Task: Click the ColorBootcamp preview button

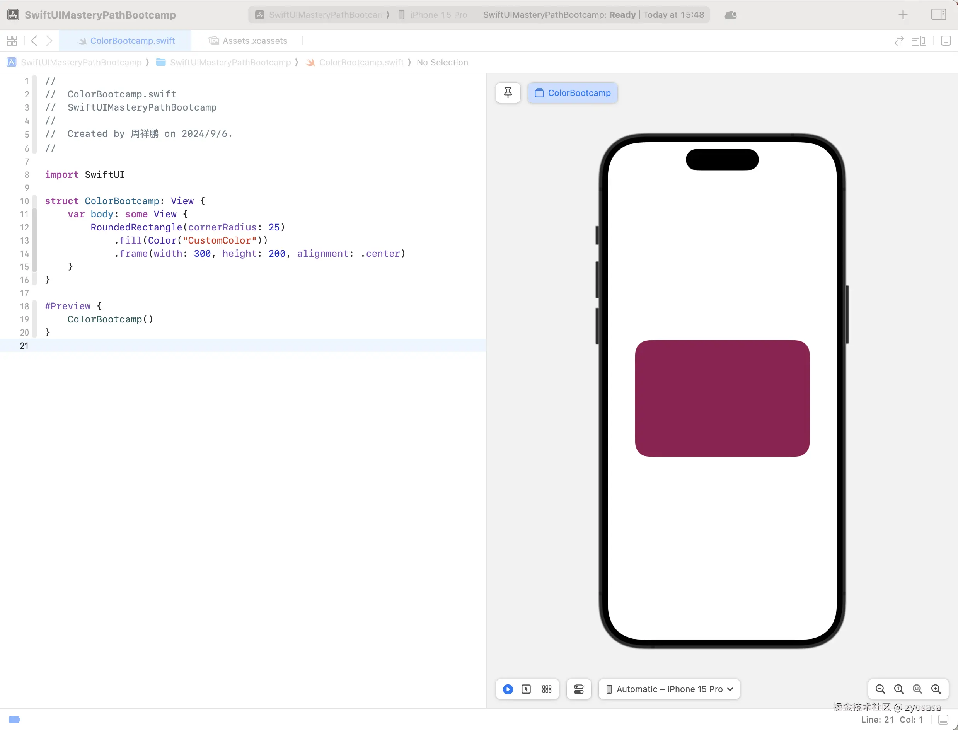Action: click(572, 92)
